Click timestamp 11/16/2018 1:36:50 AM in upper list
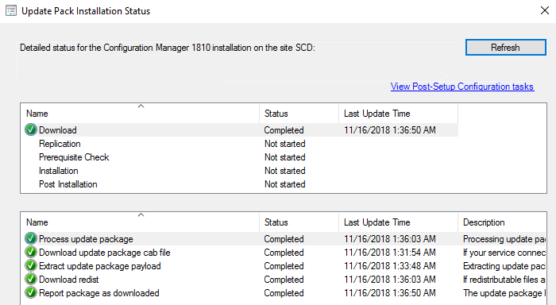Screen dimensions: 556x305 coord(390,130)
